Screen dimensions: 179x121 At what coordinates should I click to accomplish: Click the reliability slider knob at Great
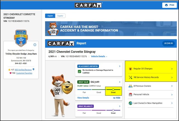click(113, 110)
